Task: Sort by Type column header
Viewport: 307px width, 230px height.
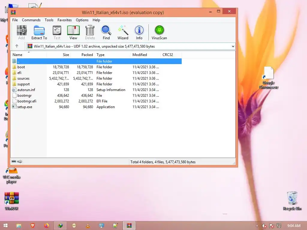Action: 113,55
